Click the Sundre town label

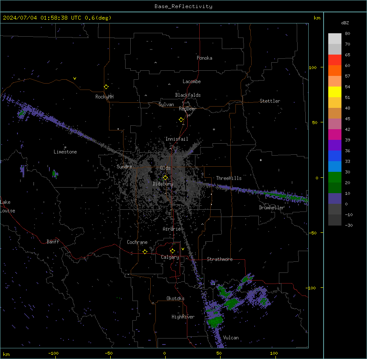coord(124,167)
